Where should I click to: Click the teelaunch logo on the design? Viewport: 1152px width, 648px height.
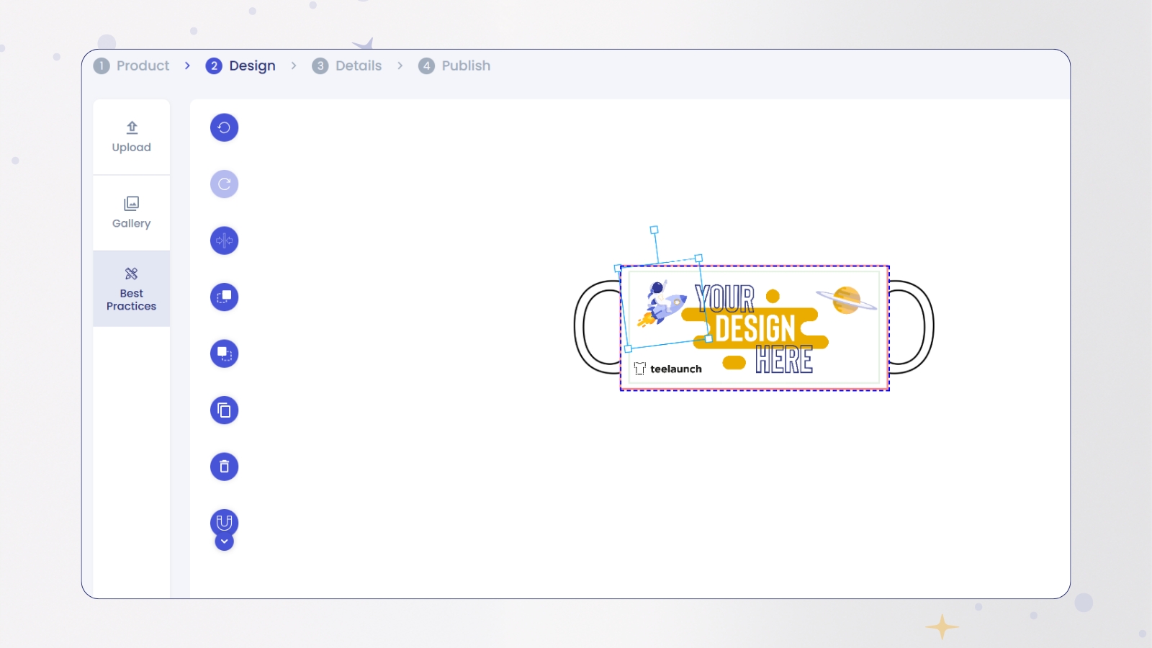click(668, 369)
